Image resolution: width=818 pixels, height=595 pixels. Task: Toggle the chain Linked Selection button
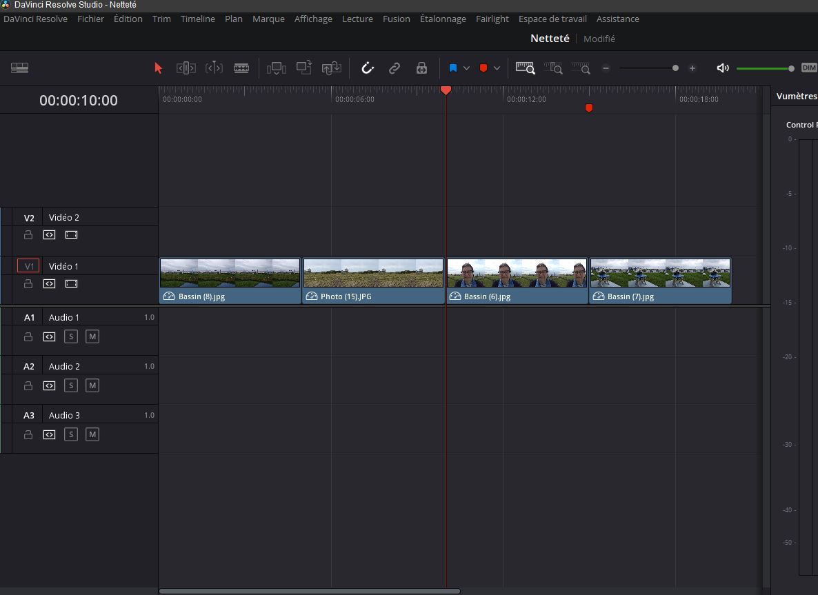[x=395, y=68]
